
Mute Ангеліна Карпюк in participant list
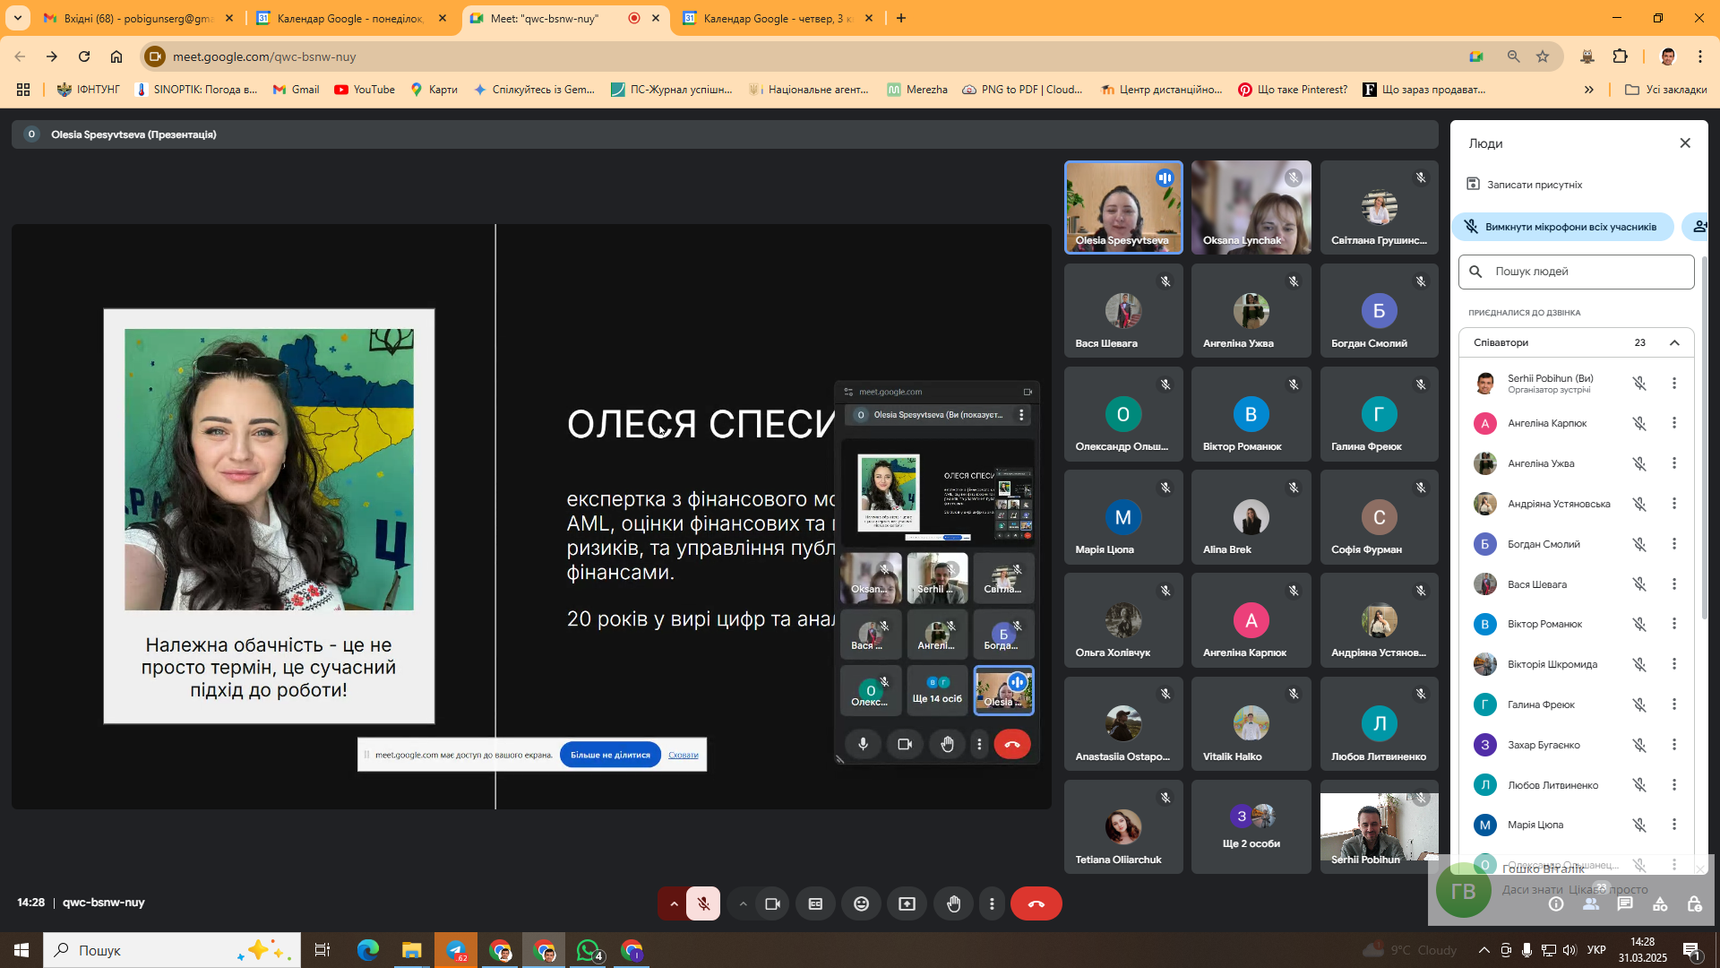click(1638, 423)
